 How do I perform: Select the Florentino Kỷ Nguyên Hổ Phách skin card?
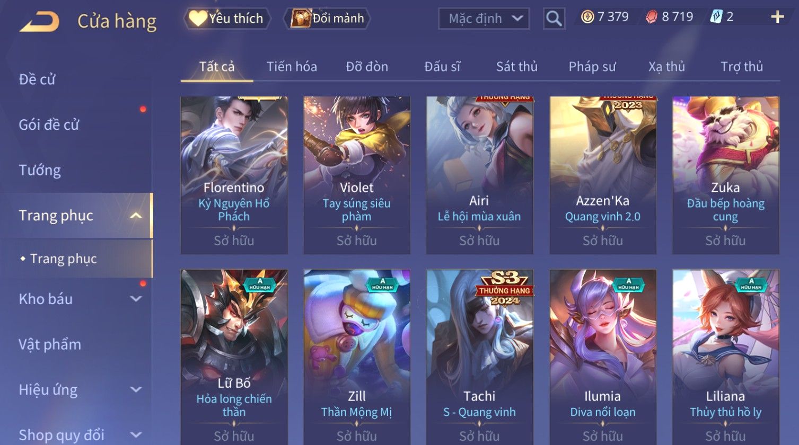pyautogui.click(x=234, y=175)
